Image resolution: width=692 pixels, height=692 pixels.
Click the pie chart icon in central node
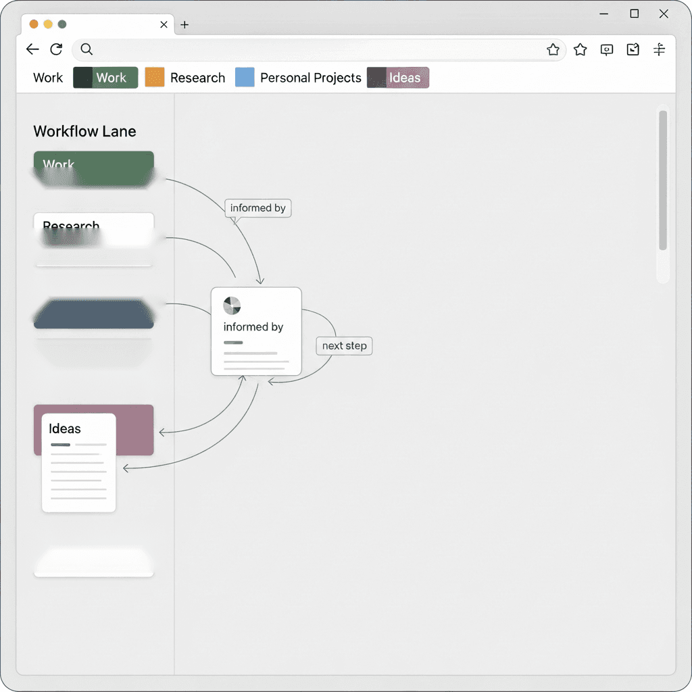pos(232,305)
